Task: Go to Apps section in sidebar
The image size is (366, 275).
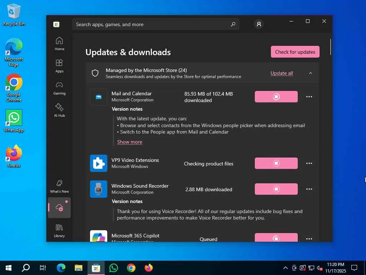Action: coord(59,66)
